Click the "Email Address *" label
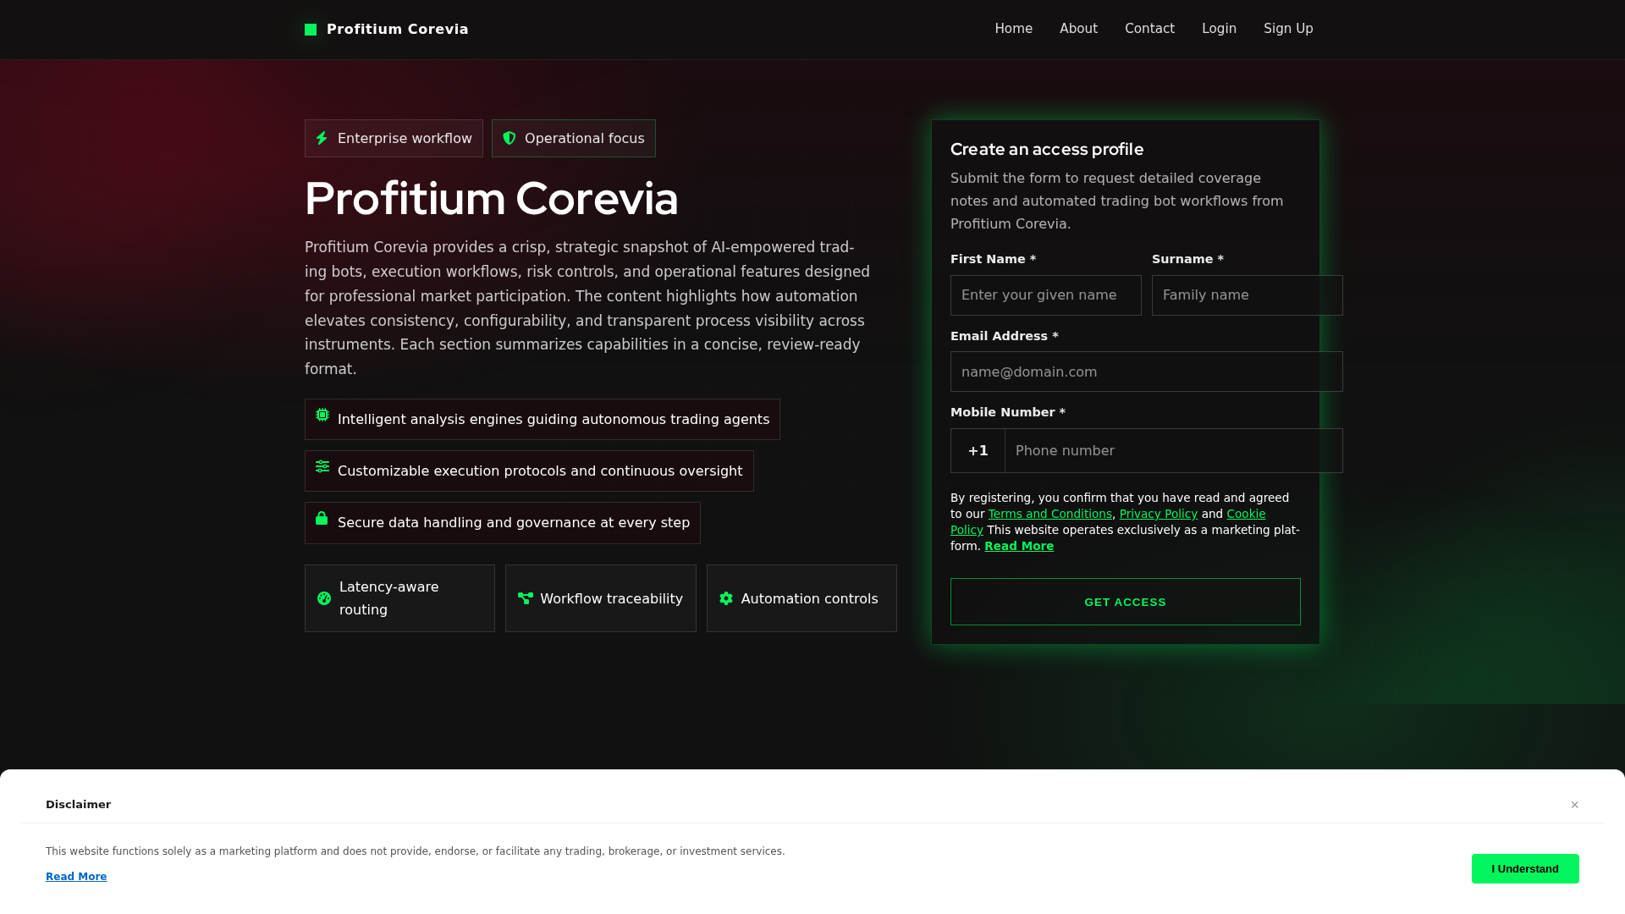The width and height of the screenshot is (1625, 914). [x=1005, y=336]
